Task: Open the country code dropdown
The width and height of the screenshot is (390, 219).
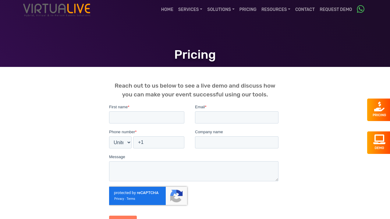Action: pyautogui.click(x=120, y=142)
